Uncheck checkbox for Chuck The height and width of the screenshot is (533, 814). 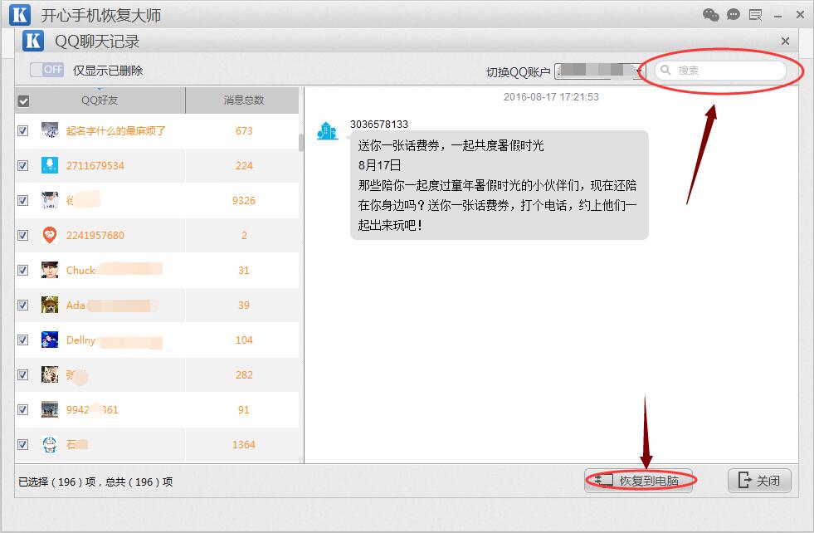pos(23,270)
